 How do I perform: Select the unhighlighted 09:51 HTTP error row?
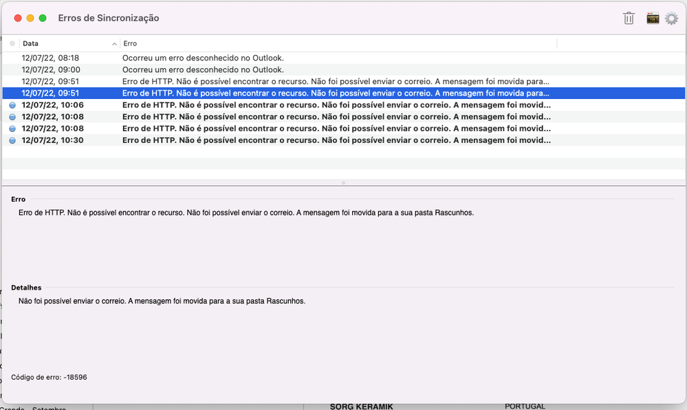(275, 81)
